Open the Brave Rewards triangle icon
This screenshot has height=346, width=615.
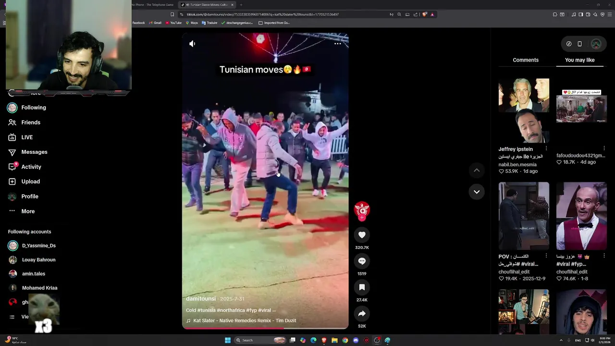coord(432,14)
